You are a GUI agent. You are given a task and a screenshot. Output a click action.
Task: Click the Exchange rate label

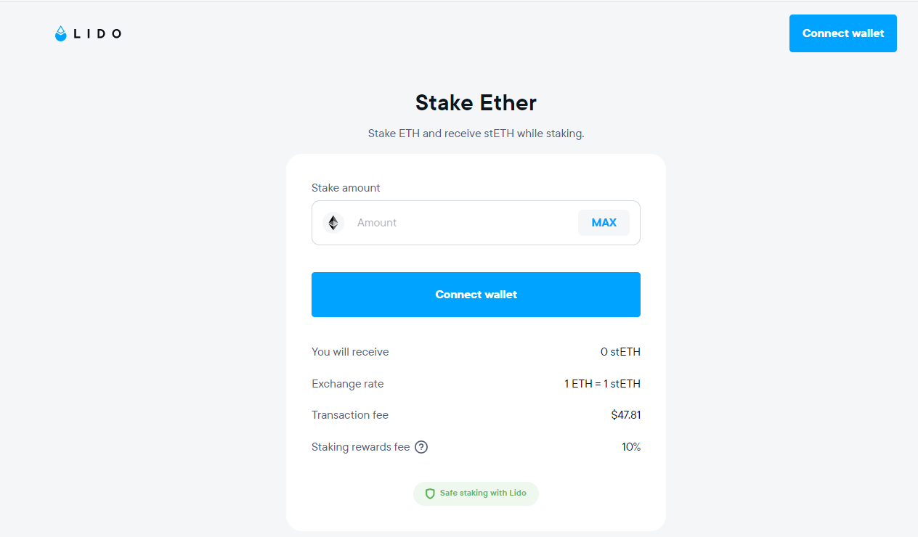point(347,384)
